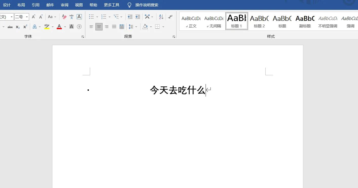The width and height of the screenshot is (358, 188).
Task: Toggle superscript formatting
Action: click(x=24, y=26)
